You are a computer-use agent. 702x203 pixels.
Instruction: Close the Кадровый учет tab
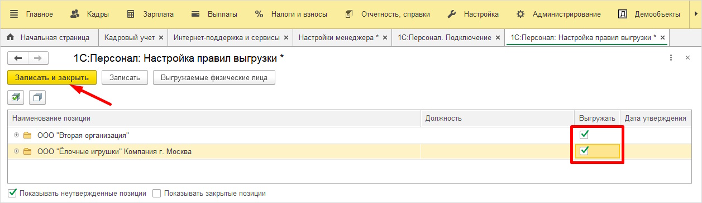tap(161, 38)
